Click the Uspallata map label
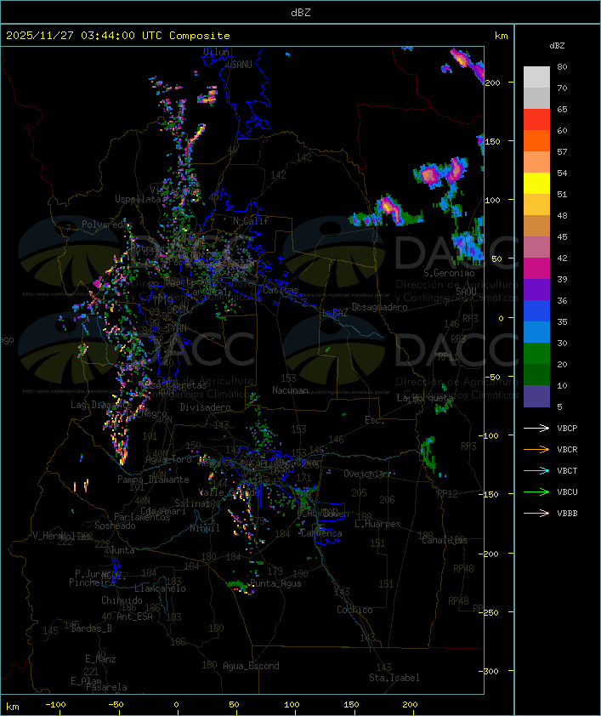 click(138, 199)
